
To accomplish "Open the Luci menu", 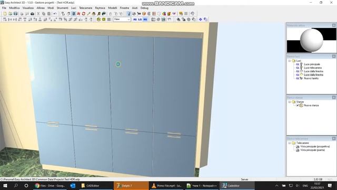I will coord(74,8).
